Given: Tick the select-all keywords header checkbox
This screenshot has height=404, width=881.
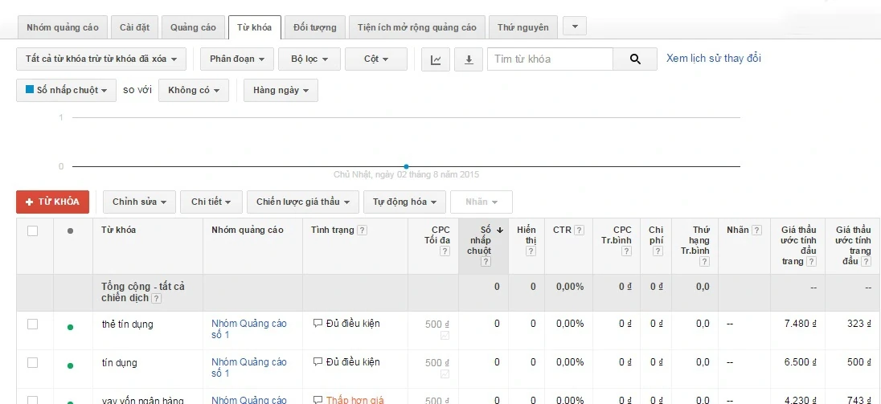Looking at the screenshot, I should pyautogui.click(x=33, y=231).
